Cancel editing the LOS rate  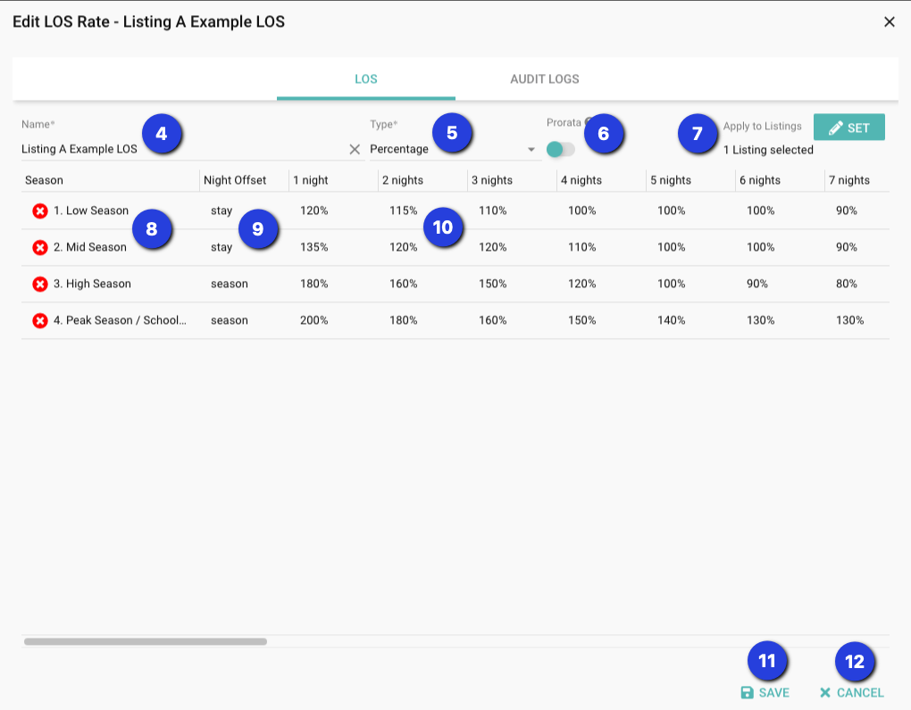(851, 692)
